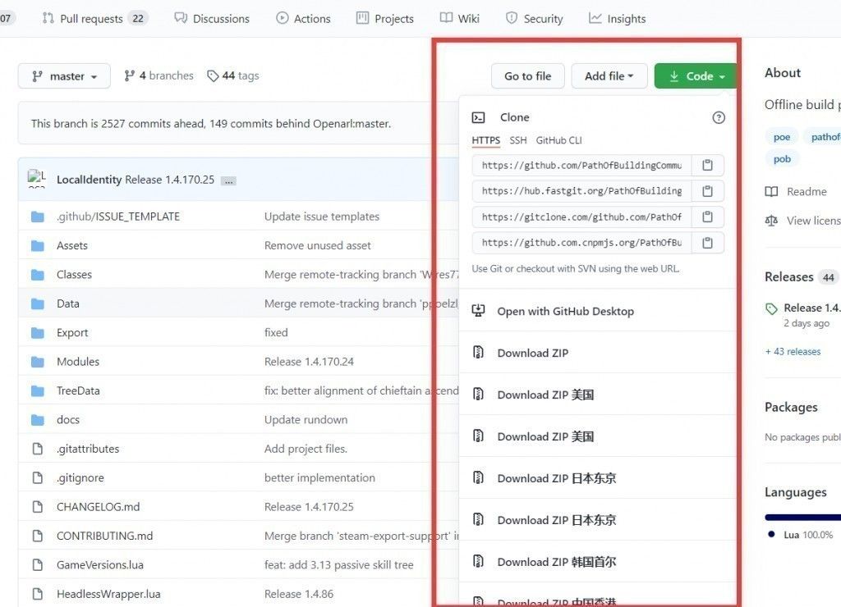
Task: Expand the commit message ellipsis button
Action: pos(228,180)
